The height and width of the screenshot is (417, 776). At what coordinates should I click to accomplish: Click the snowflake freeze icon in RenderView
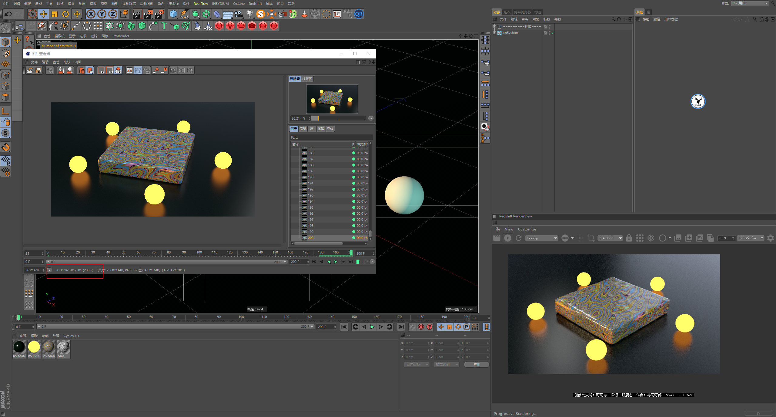651,238
